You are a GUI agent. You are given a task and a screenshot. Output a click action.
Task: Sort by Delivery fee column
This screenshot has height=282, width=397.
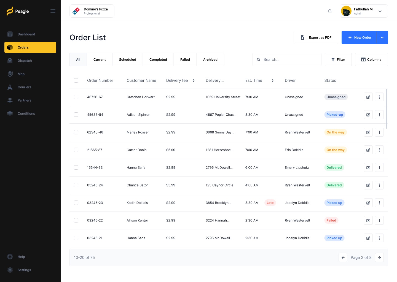click(194, 80)
